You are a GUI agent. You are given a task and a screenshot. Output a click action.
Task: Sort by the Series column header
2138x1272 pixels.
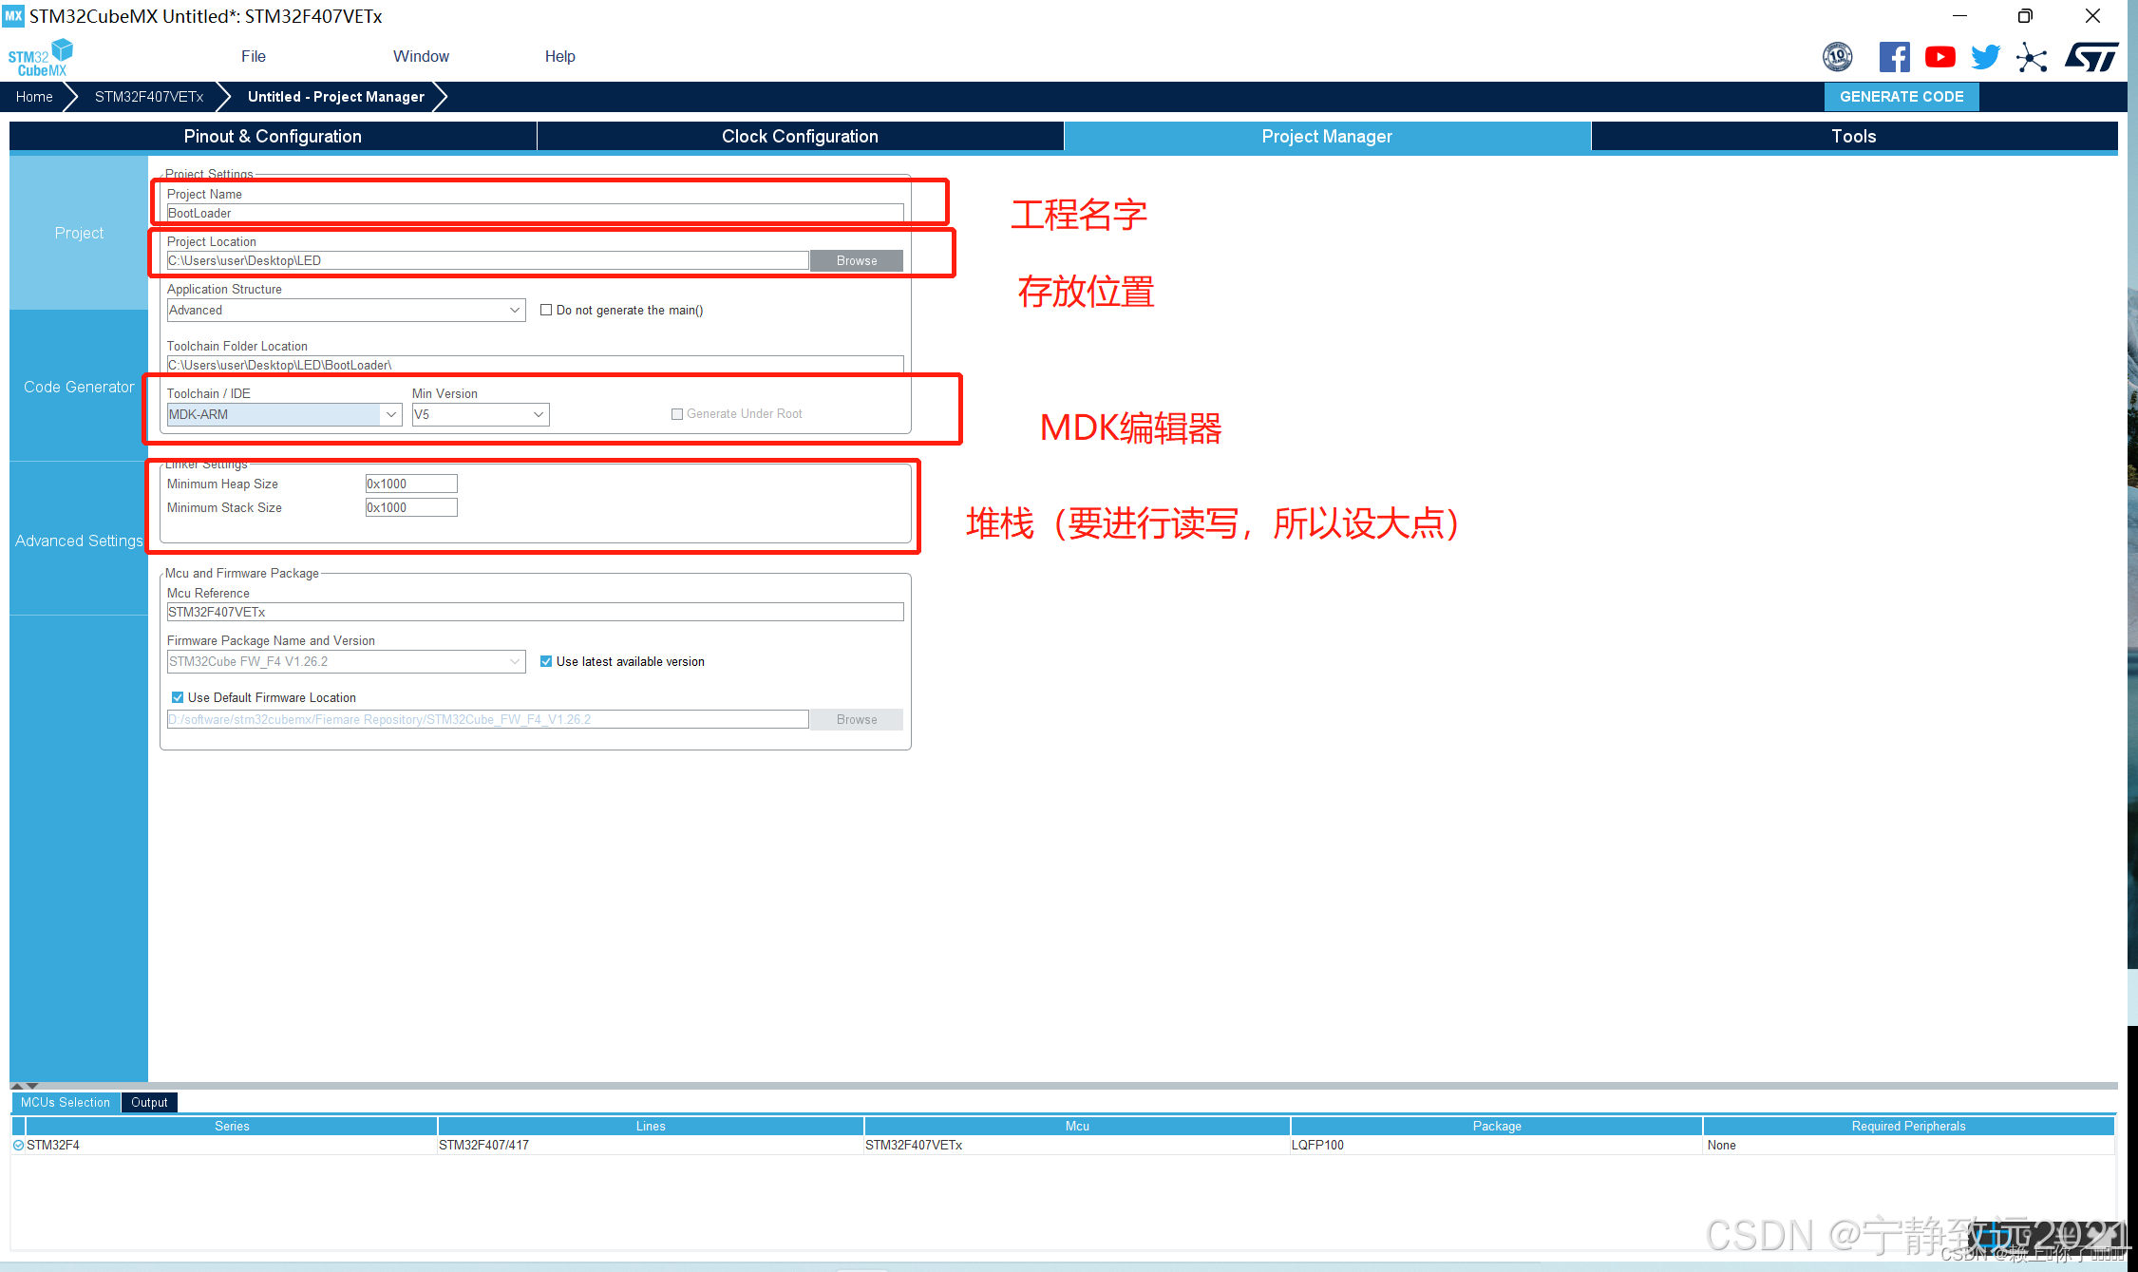232,1126
